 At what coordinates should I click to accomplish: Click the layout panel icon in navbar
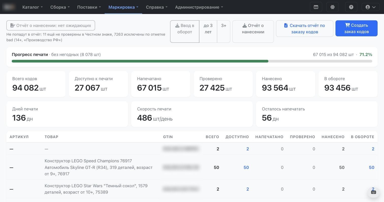click(x=316, y=7)
